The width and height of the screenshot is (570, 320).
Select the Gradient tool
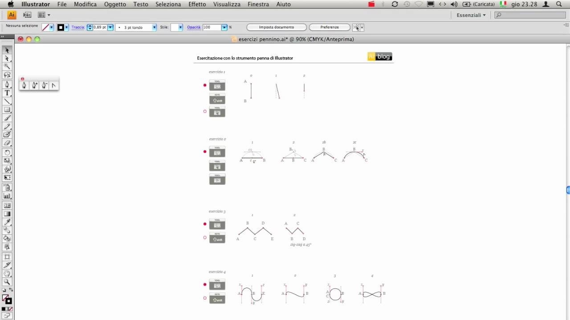click(7, 214)
